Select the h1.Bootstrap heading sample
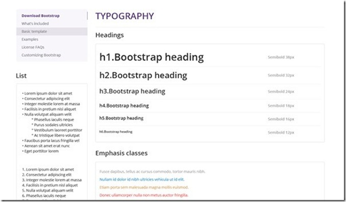This screenshot has height=202, width=346. click(152, 57)
